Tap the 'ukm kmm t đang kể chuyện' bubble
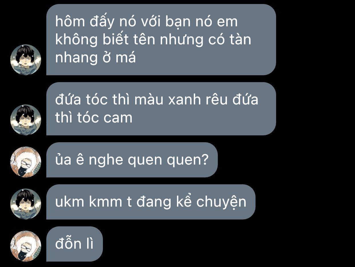This screenshot has width=355, height=267. [x=151, y=202]
